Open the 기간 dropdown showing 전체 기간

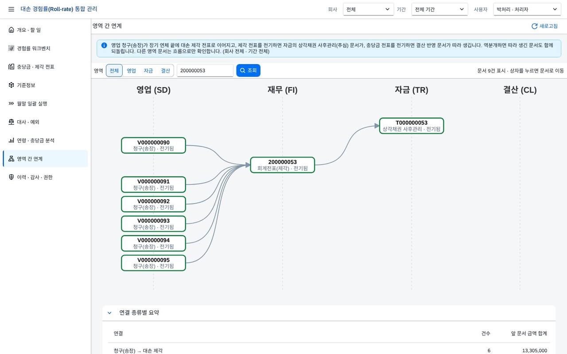pyautogui.click(x=439, y=9)
